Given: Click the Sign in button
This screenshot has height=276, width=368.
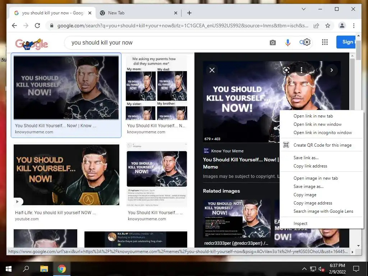Looking at the screenshot, I should (x=346, y=42).
